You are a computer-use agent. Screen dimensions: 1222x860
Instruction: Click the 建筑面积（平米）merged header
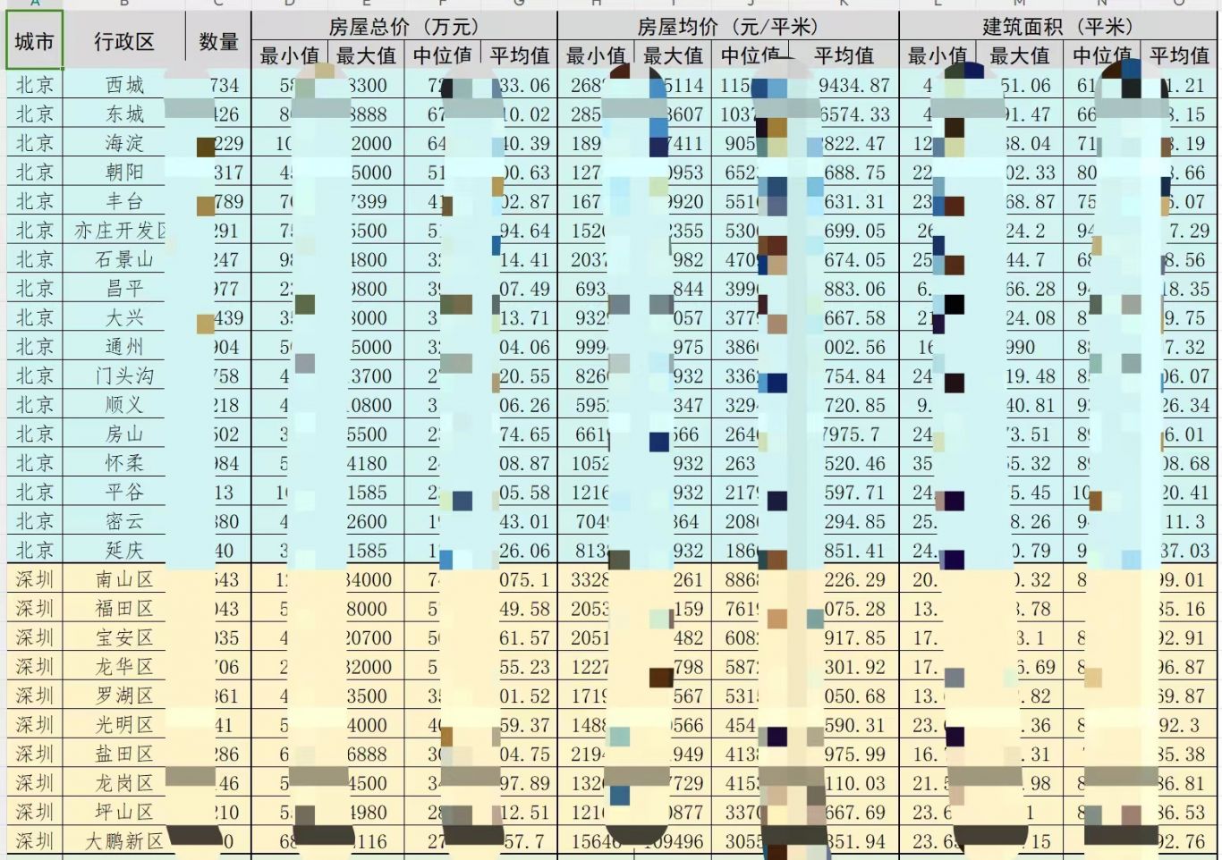tap(1059, 26)
